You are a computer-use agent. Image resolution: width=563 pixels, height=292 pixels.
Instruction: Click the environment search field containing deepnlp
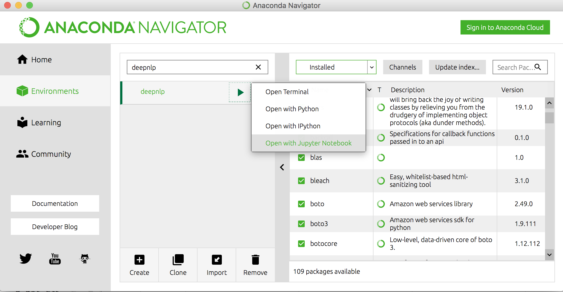pyautogui.click(x=197, y=67)
